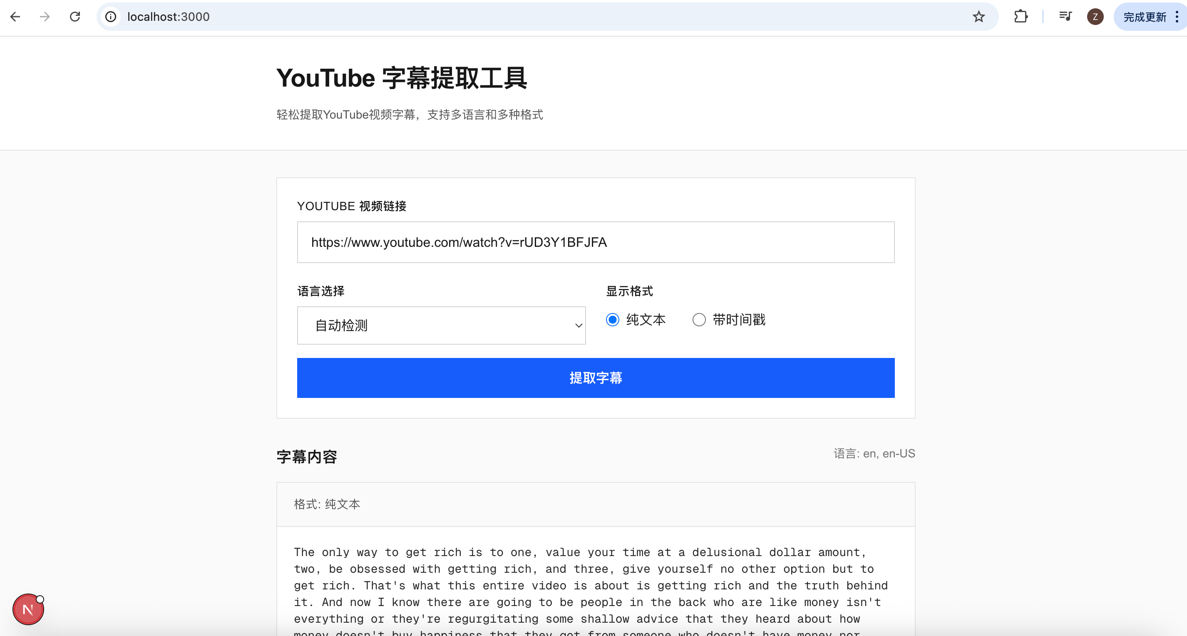Viewport: 1187px width, 636px height.
Task: Go back in browser history
Action: click(15, 17)
